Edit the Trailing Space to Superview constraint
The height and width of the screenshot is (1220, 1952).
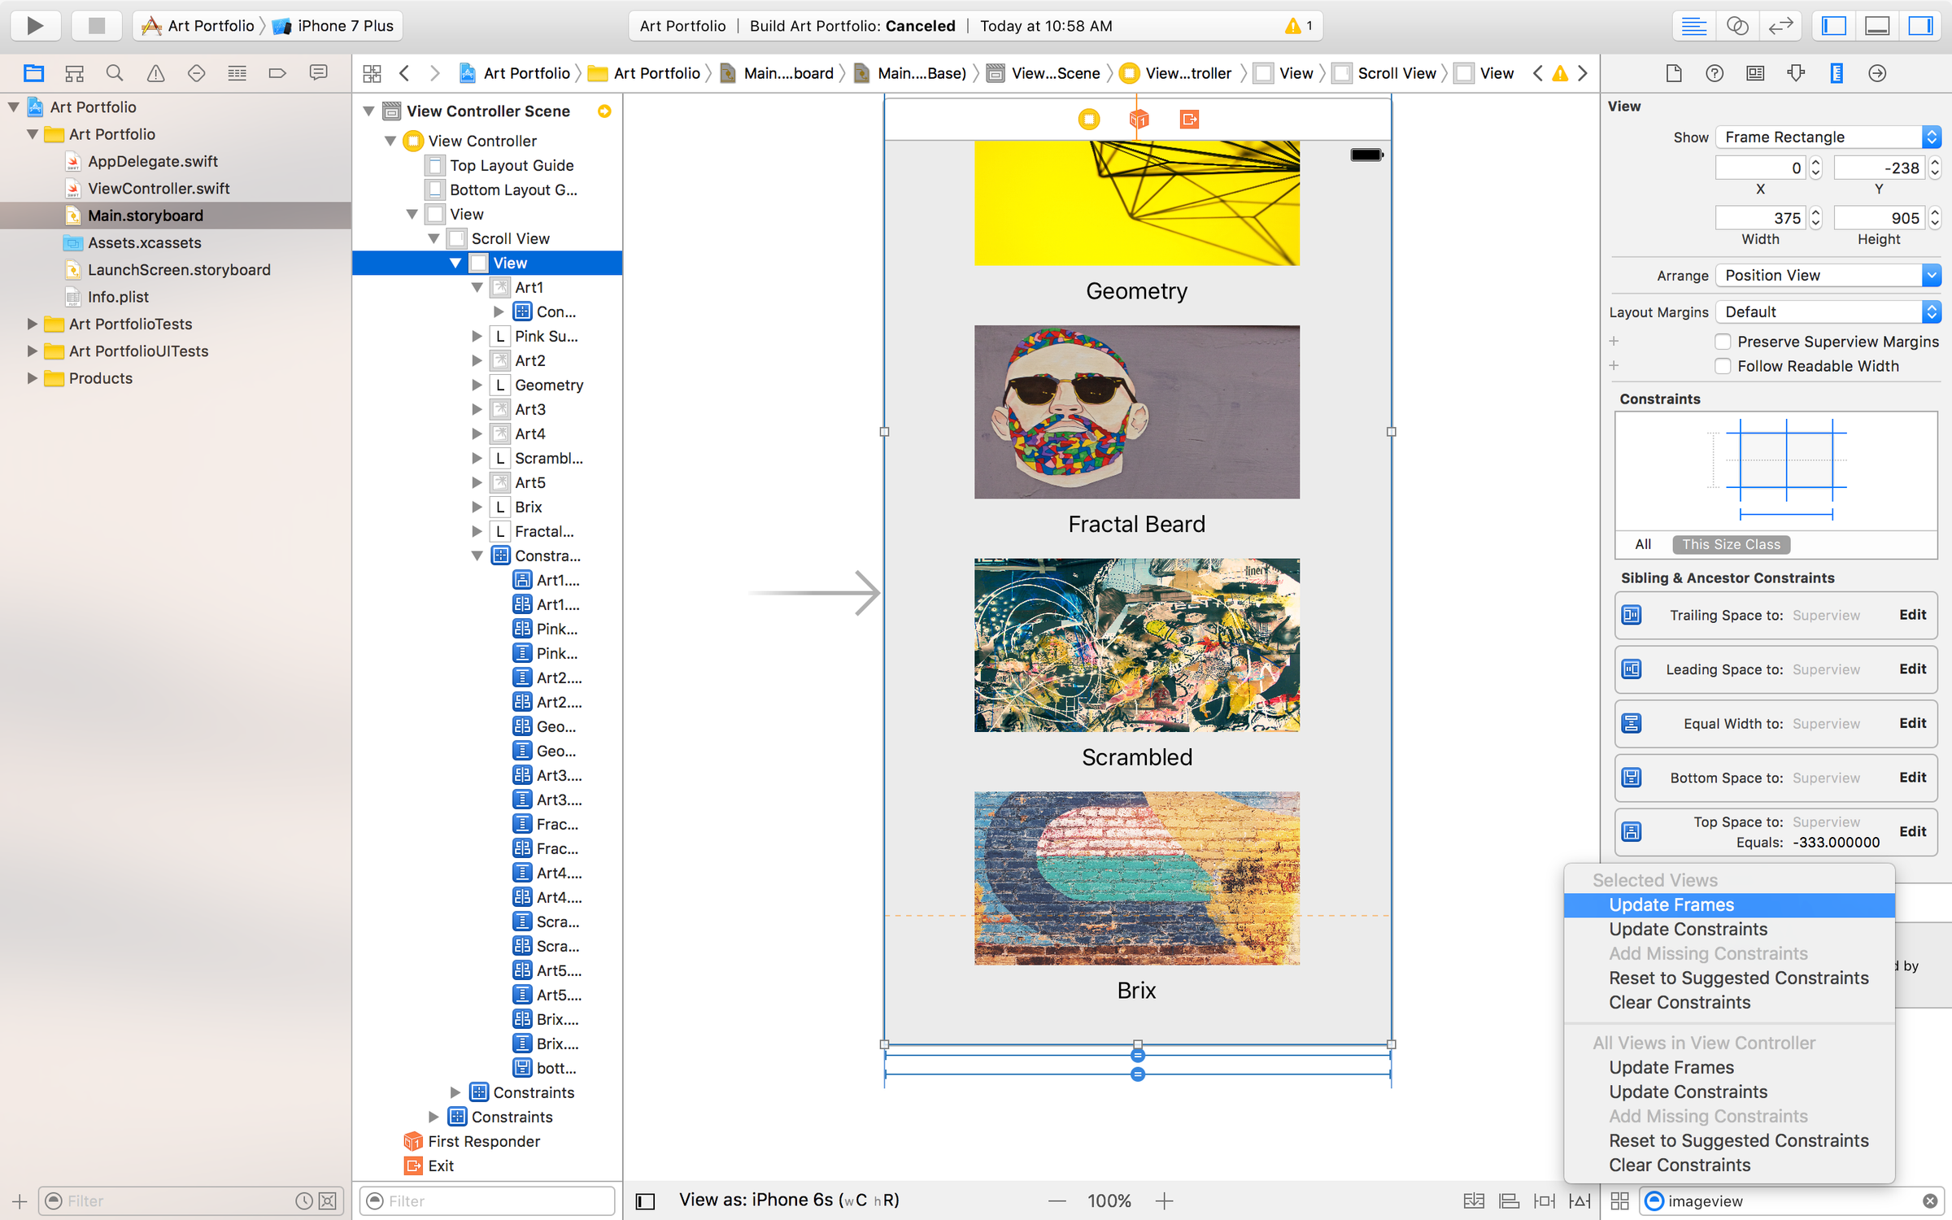[x=1912, y=615]
